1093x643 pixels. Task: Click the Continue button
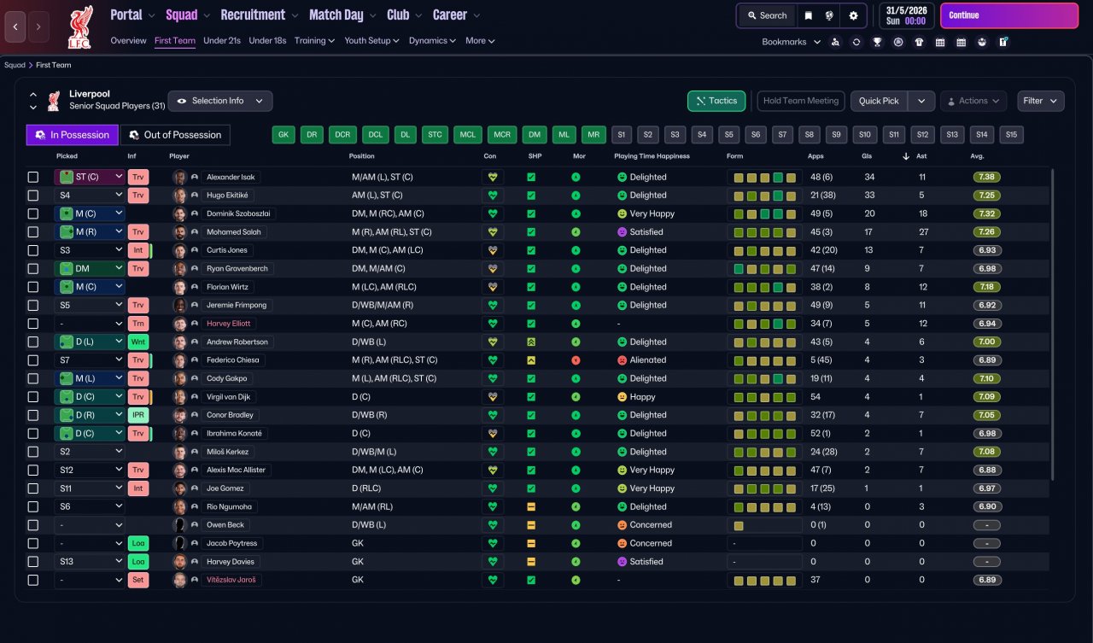coord(1009,15)
